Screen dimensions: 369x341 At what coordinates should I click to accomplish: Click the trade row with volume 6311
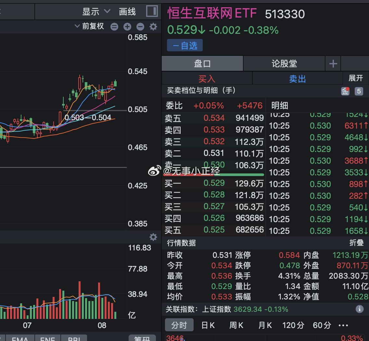click(x=318, y=126)
